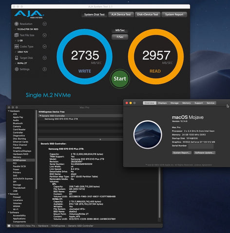The height and width of the screenshot is (233, 230).
Task: Select Card Reader in Hardware list
Action: coord(19,130)
